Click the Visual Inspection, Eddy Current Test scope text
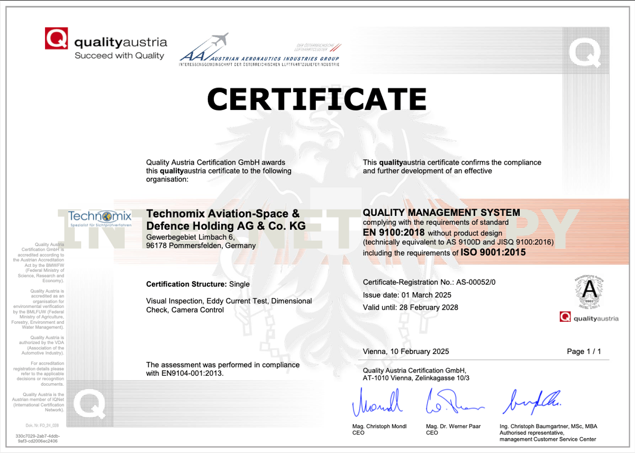 tap(229, 305)
